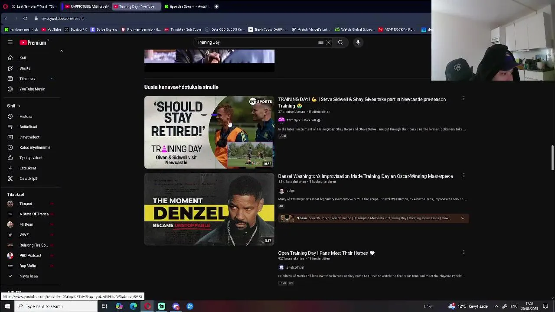Open TVkaista - Sub Suora bookmark
This screenshot has width=555, height=312.
(183, 30)
